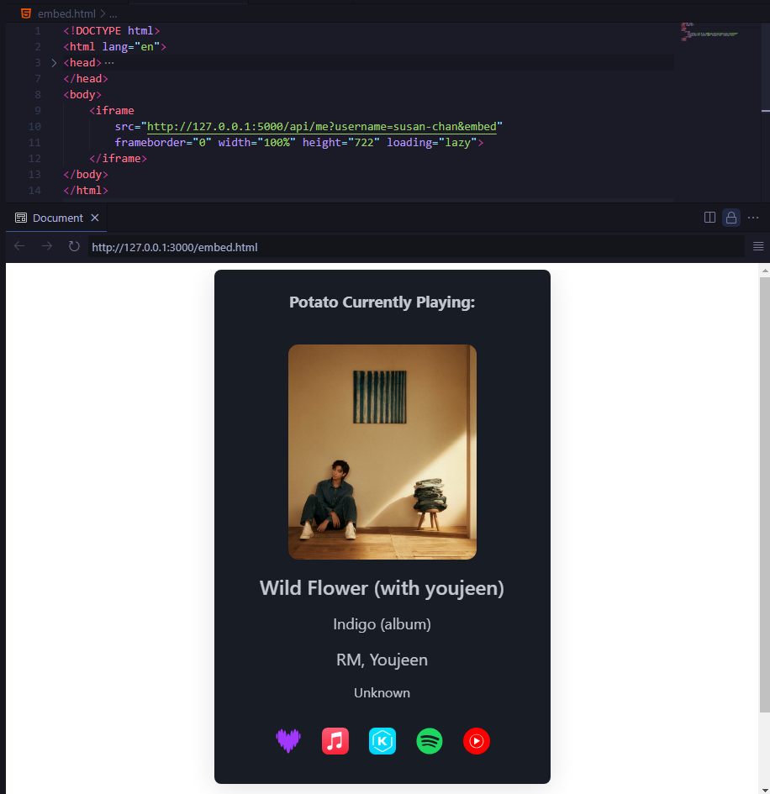
Task: Toggle the editor group lock
Action: coord(731,218)
